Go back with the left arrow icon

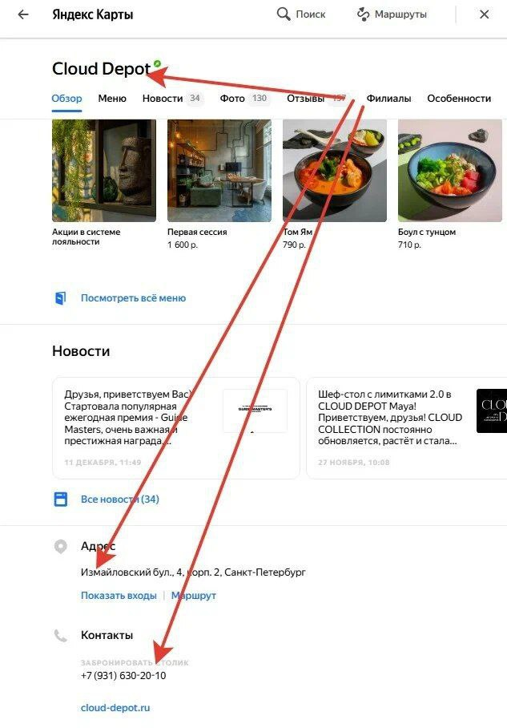click(x=22, y=14)
